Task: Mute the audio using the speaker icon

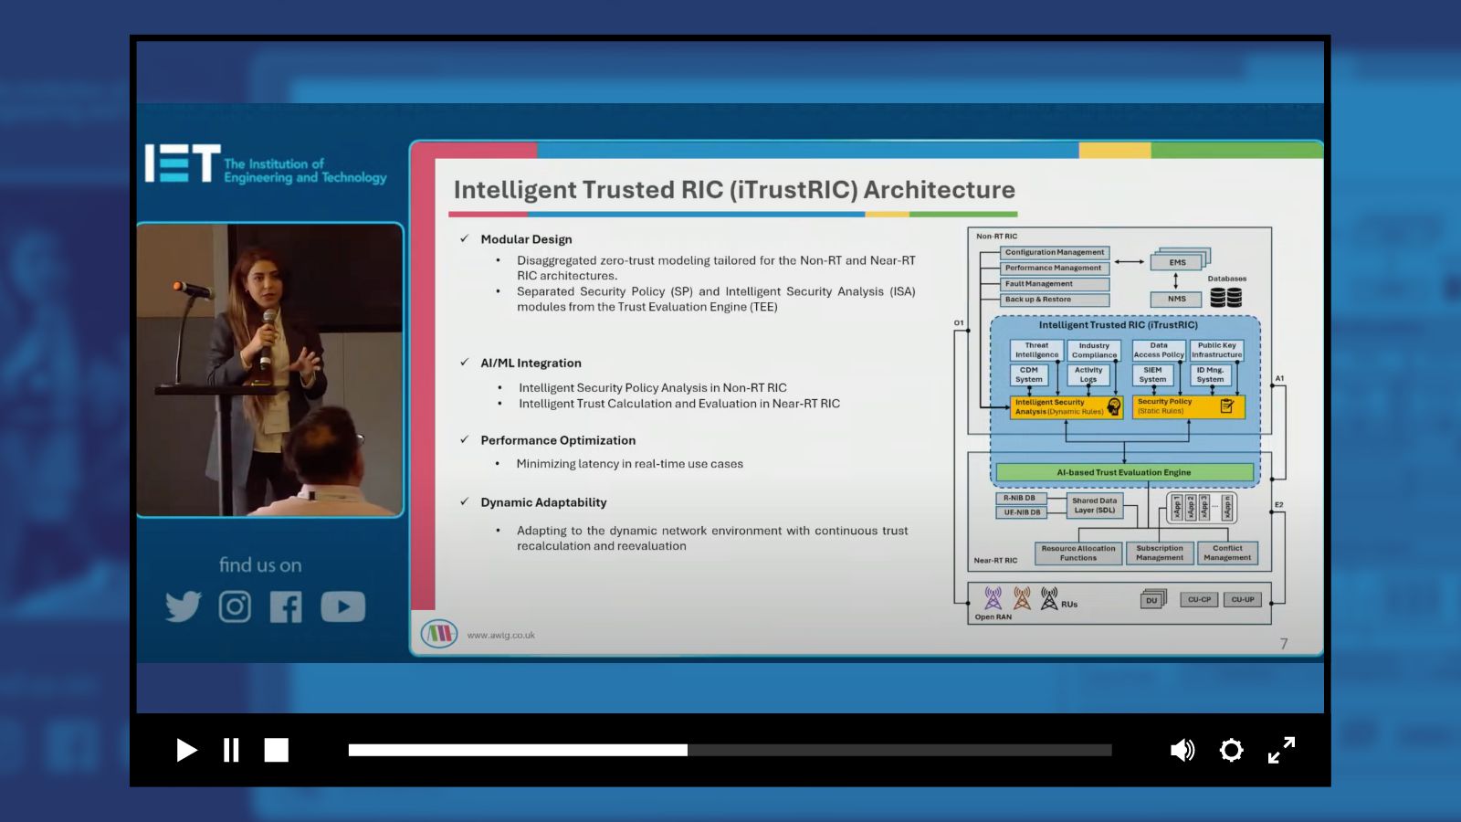Action: coord(1182,750)
